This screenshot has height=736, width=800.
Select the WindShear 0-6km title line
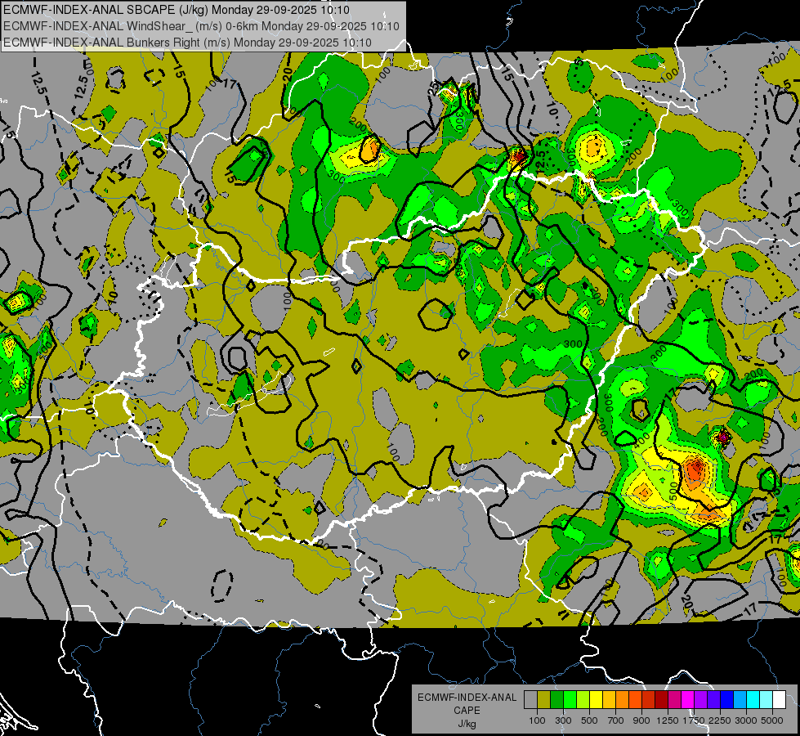201,26
